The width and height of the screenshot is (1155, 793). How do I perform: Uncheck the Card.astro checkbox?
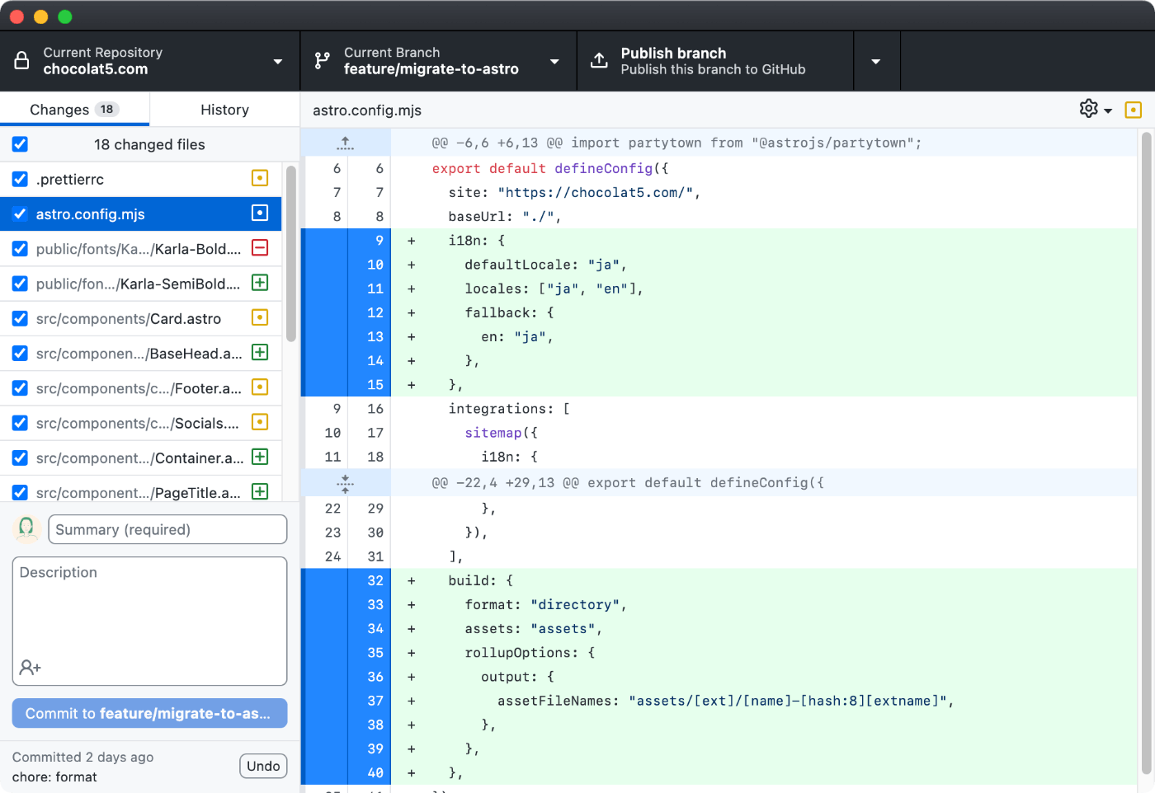coord(20,318)
